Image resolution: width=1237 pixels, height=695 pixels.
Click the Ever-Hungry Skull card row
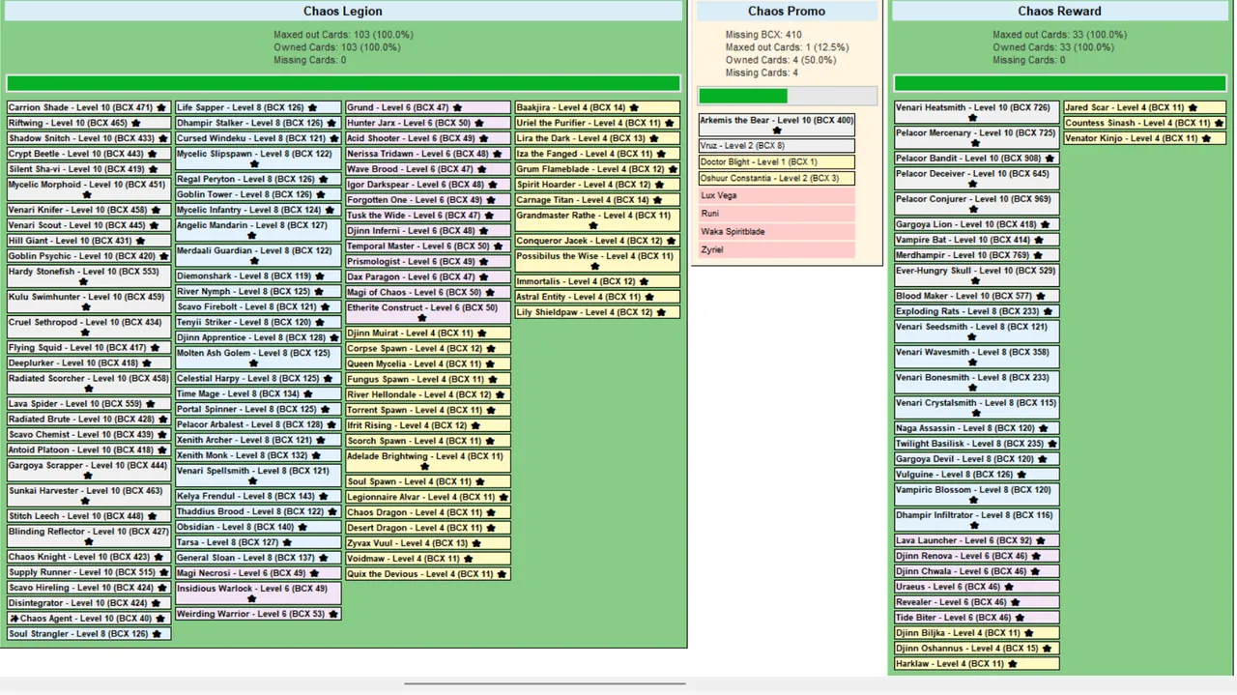[976, 275]
